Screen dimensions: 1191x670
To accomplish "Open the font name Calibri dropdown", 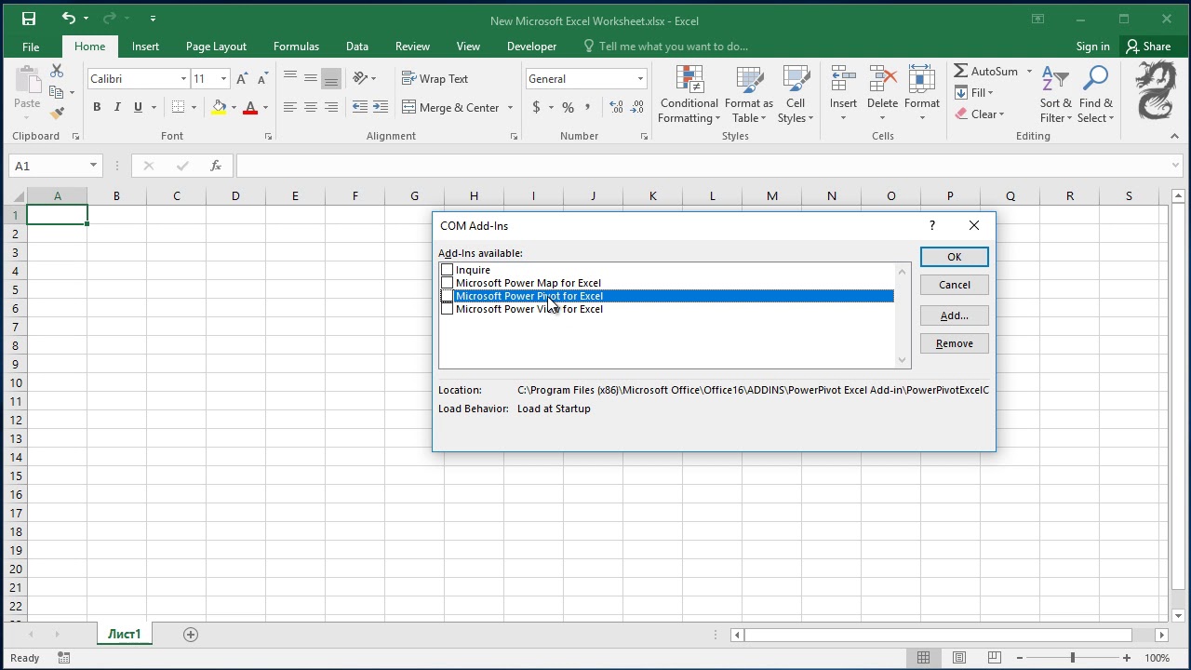I will pyautogui.click(x=183, y=79).
